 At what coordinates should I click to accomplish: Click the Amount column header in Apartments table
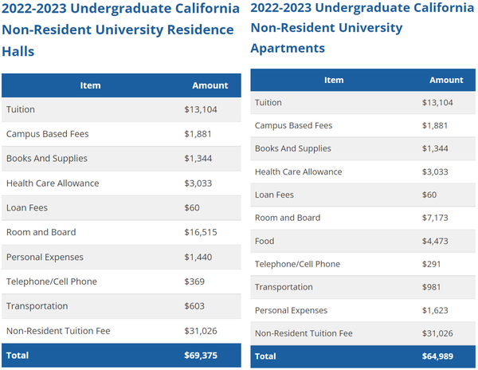click(446, 80)
